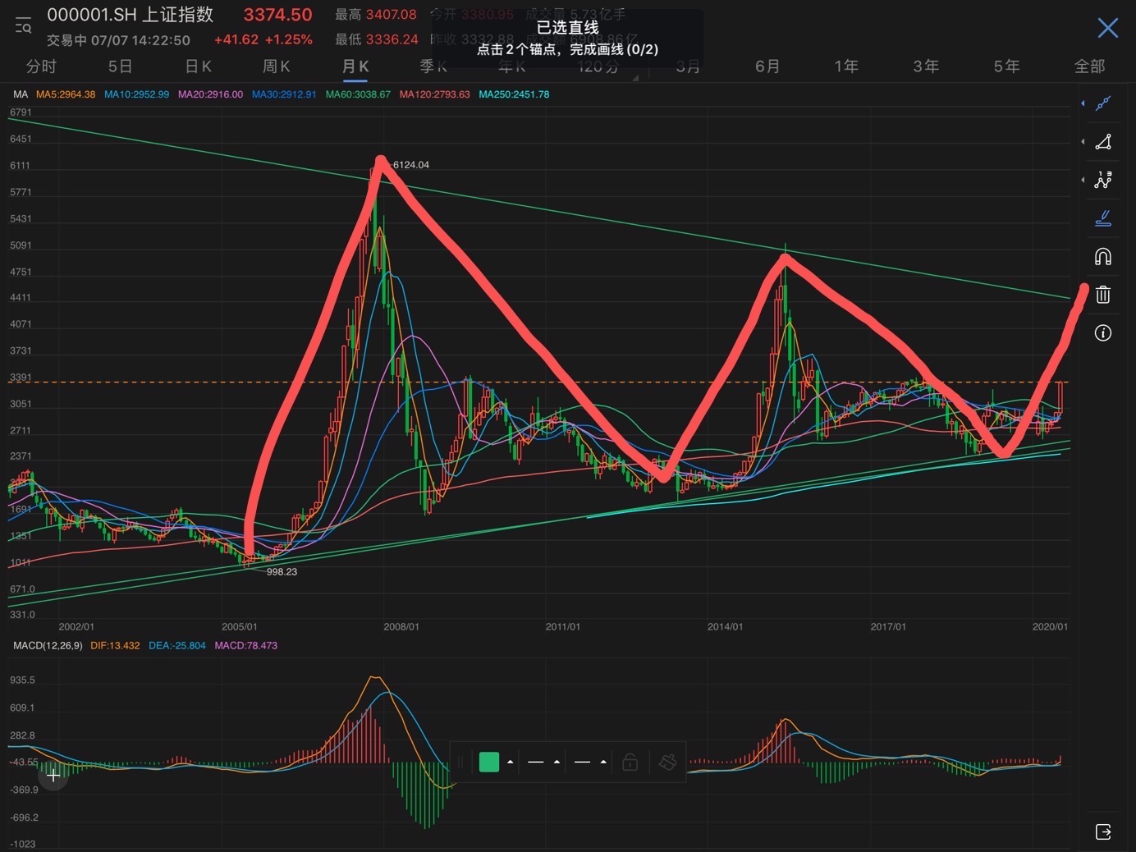Expand the line tool variants arrow
The image size is (1136, 852).
[x=1083, y=103]
